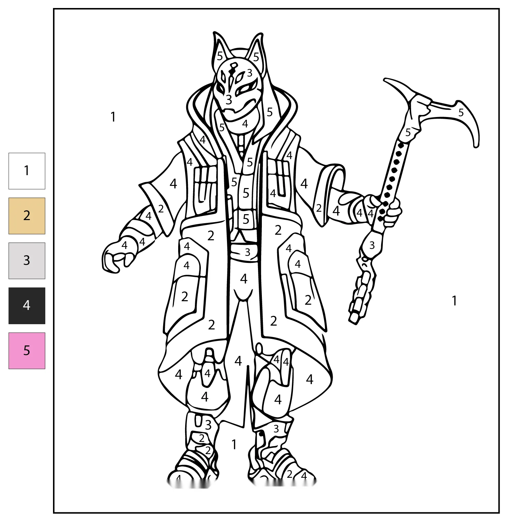Click the number 1 in the right background
This screenshot has width=508, height=522.
[x=454, y=301]
